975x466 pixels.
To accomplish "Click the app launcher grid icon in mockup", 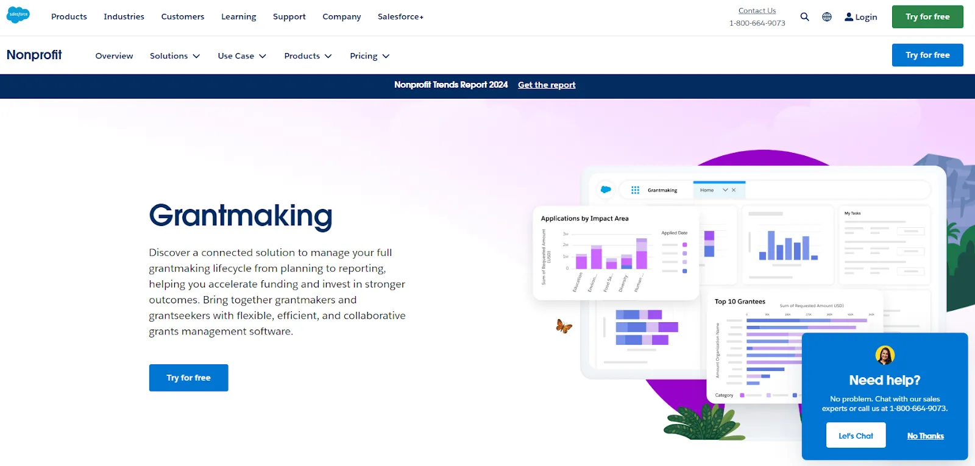I will pyautogui.click(x=635, y=190).
